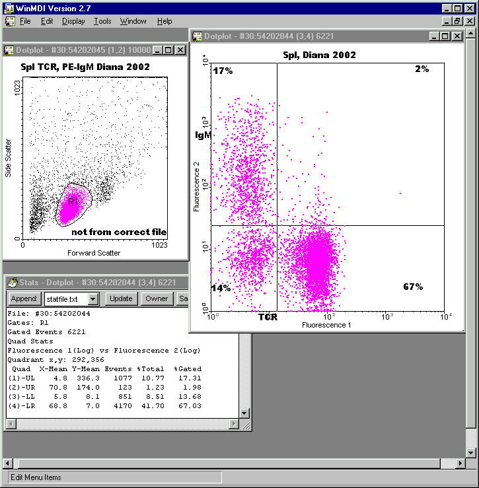Image resolution: width=479 pixels, height=488 pixels.
Task: Restore the MDI child window from menu bar
Action: click(x=457, y=21)
